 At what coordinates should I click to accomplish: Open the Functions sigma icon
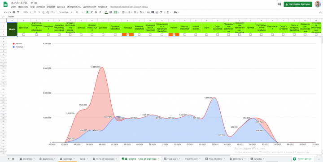tap(168, 13)
